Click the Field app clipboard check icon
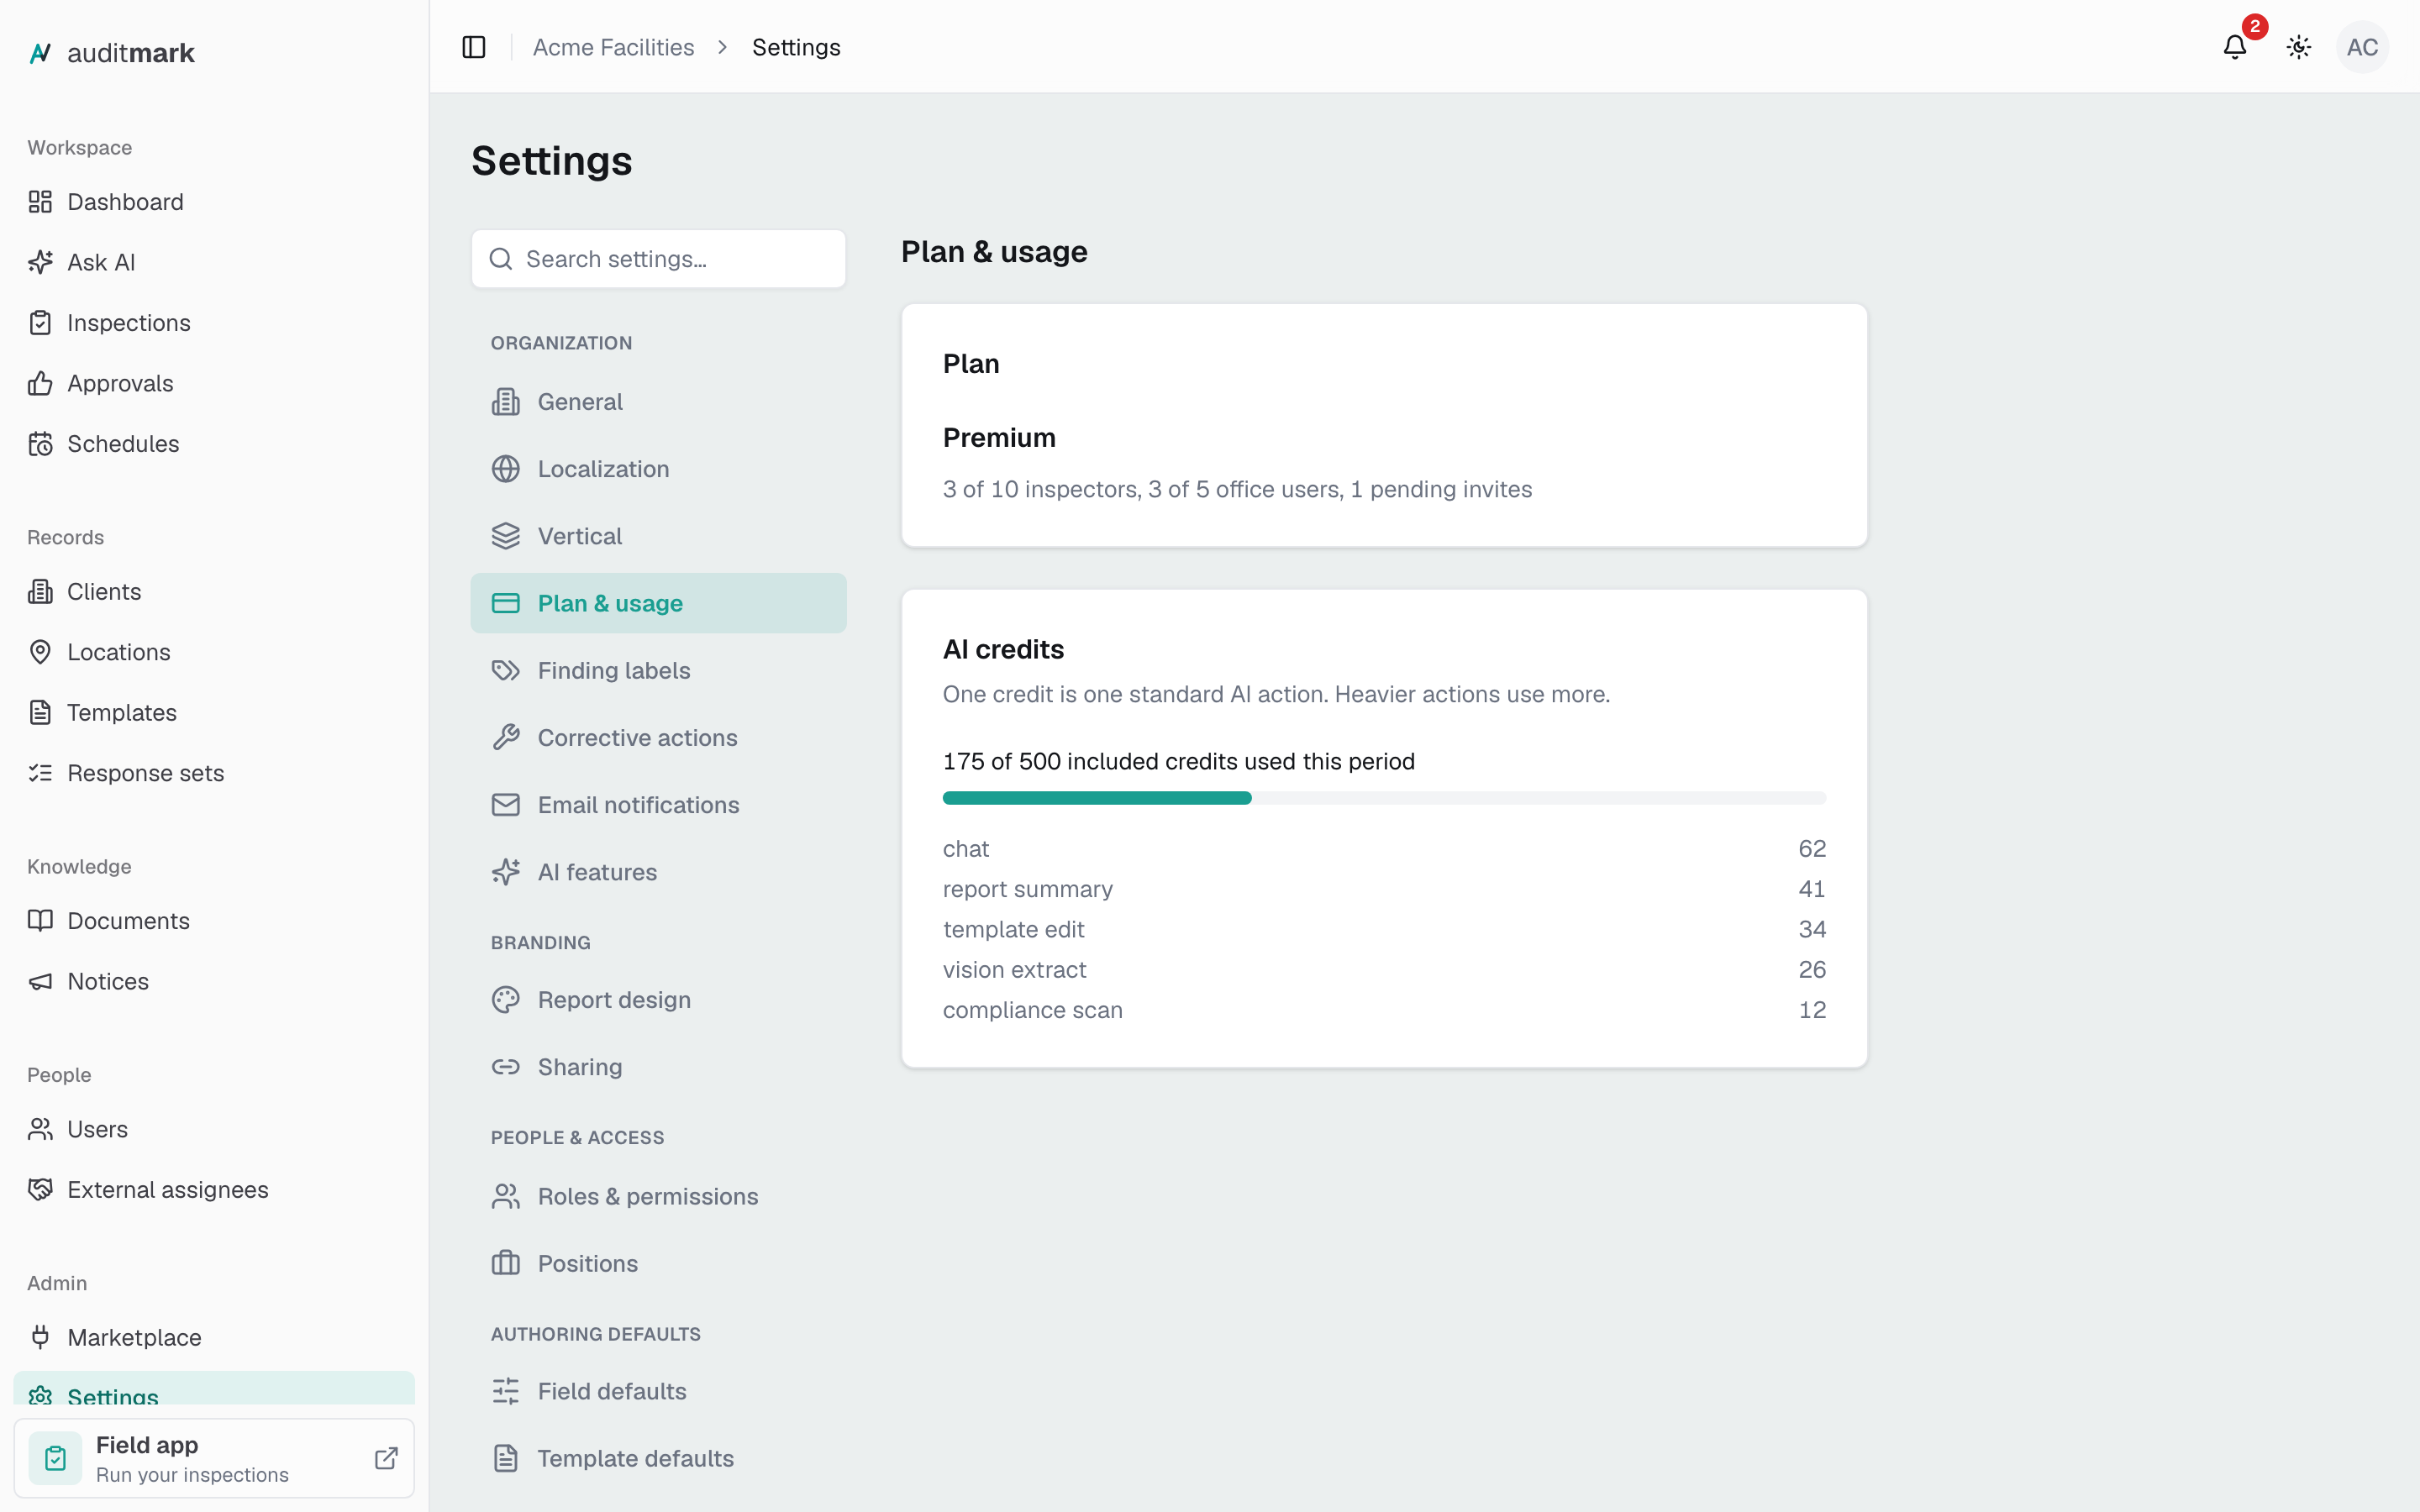The height and width of the screenshot is (1512, 2420). 56,1458
